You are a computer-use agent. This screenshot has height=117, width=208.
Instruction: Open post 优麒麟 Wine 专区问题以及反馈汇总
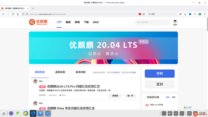(71, 108)
